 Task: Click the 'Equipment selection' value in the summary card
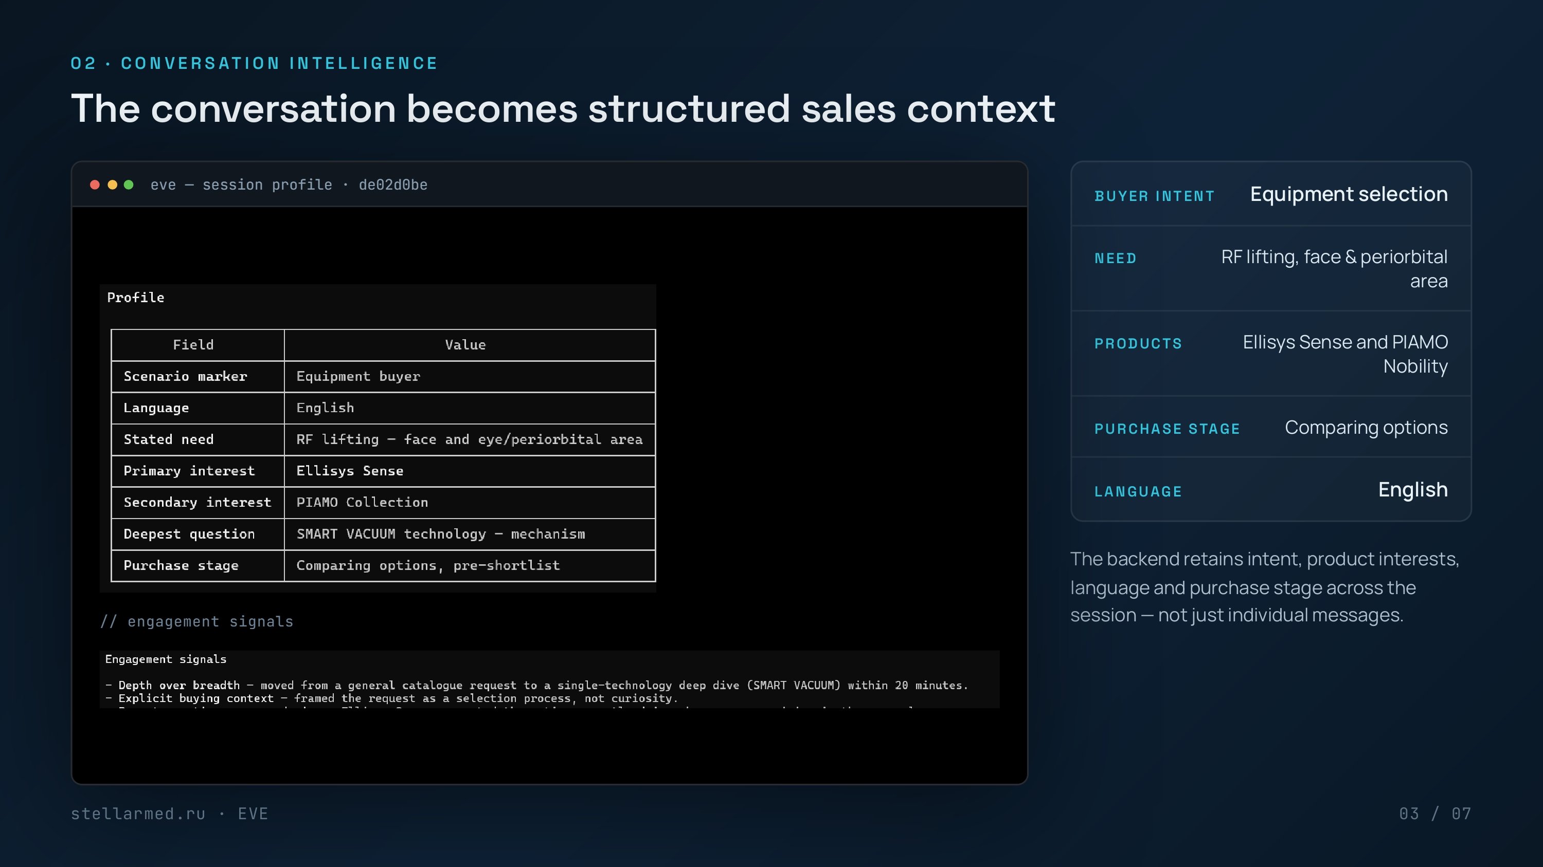(1349, 194)
